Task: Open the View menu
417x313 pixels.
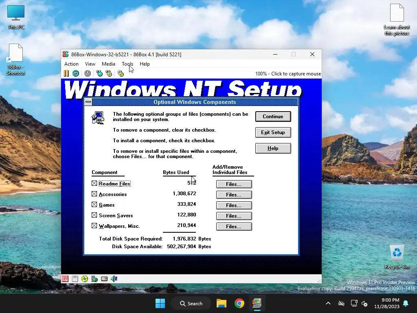Action: (x=90, y=64)
